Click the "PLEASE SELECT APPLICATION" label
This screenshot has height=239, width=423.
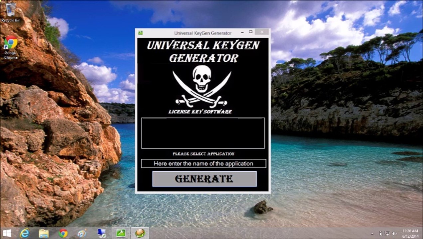(x=204, y=154)
